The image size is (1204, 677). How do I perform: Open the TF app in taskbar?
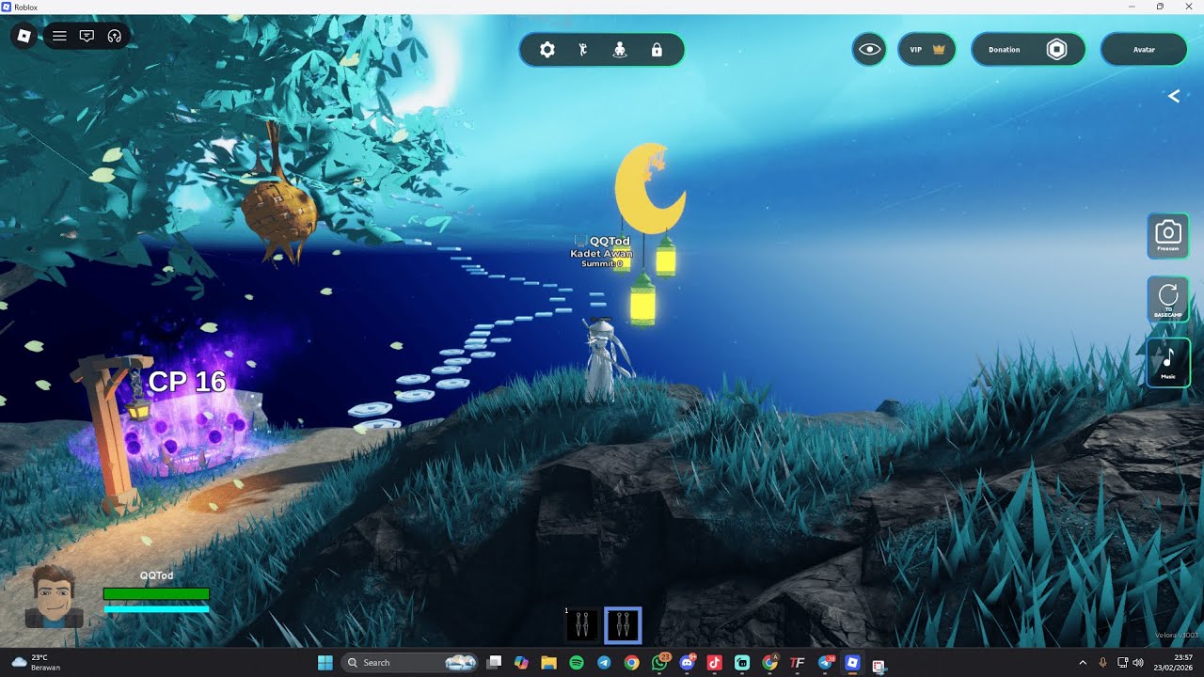click(x=798, y=663)
